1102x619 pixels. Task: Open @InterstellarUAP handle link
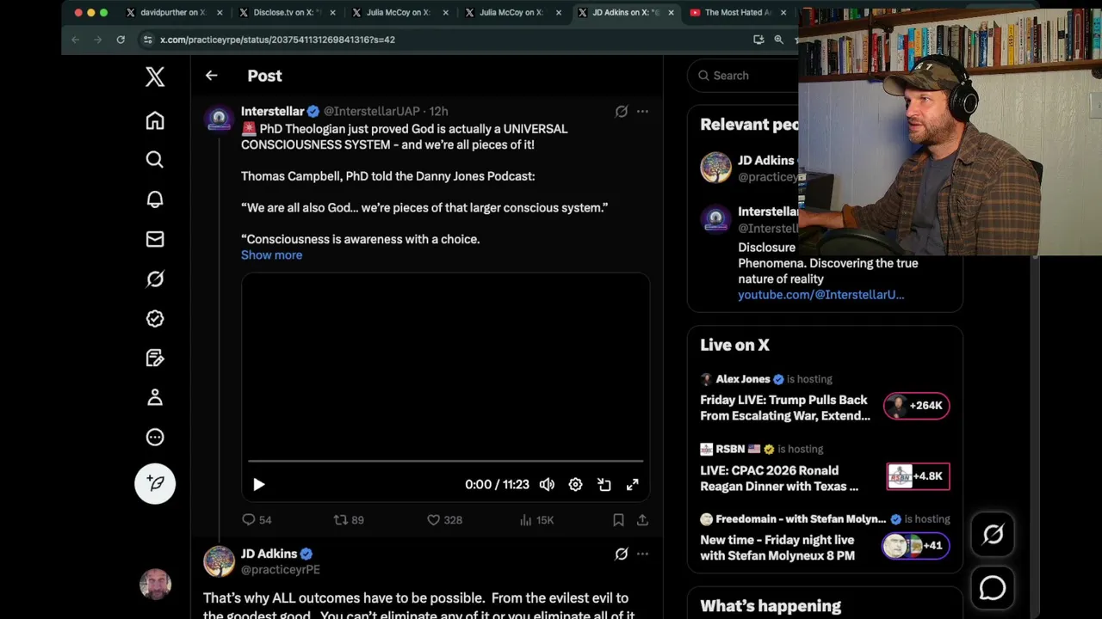click(x=372, y=112)
